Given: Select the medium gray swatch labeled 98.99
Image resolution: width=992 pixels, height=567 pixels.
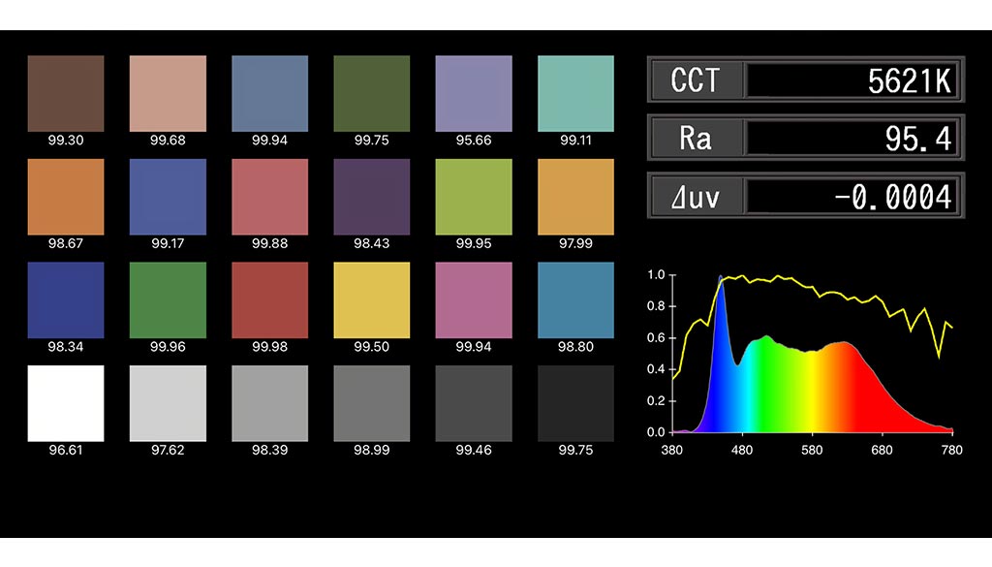Looking at the screenshot, I should pos(371,403).
